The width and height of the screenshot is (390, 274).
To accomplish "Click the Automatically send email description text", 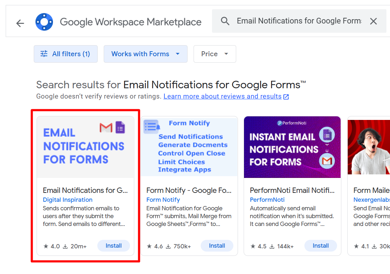I will 292,216.
